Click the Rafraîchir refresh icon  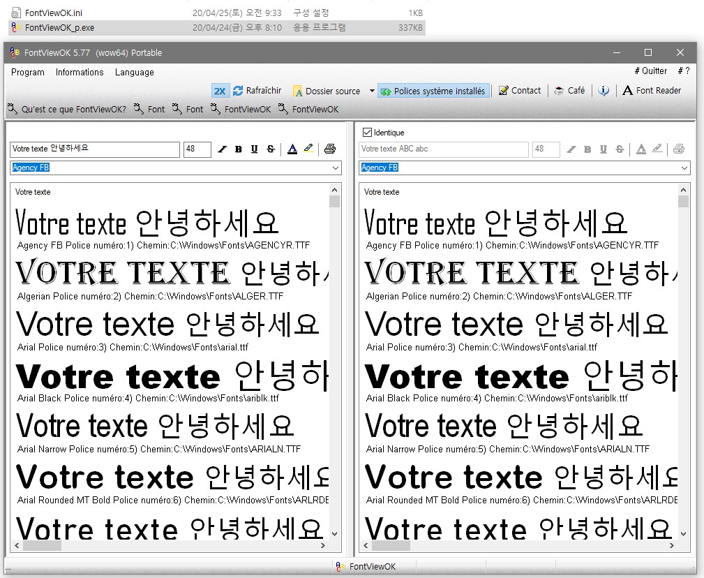[x=239, y=91]
